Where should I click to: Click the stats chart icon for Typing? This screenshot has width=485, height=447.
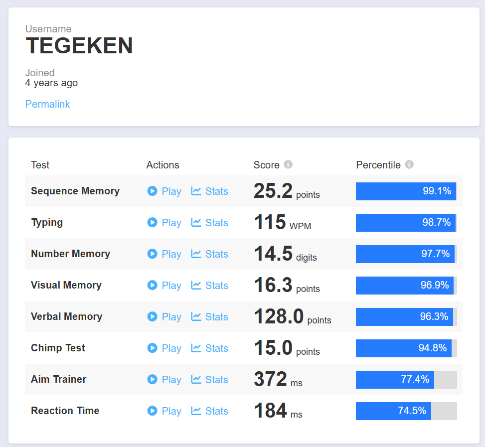click(x=196, y=222)
